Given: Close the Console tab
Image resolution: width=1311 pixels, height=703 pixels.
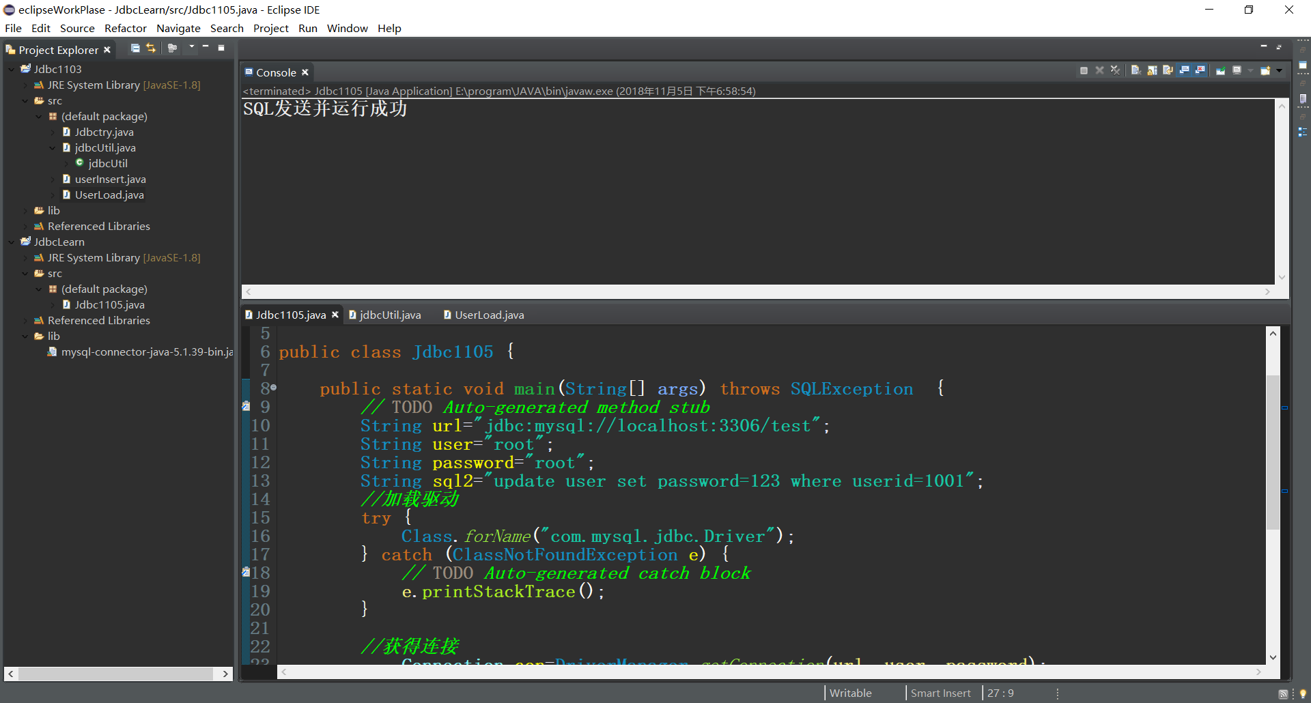Looking at the screenshot, I should pos(305,72).
